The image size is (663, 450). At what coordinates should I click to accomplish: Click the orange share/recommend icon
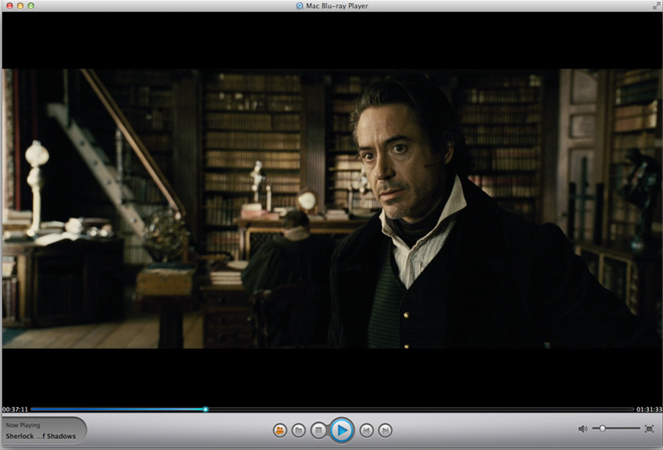tap(279, 430)
